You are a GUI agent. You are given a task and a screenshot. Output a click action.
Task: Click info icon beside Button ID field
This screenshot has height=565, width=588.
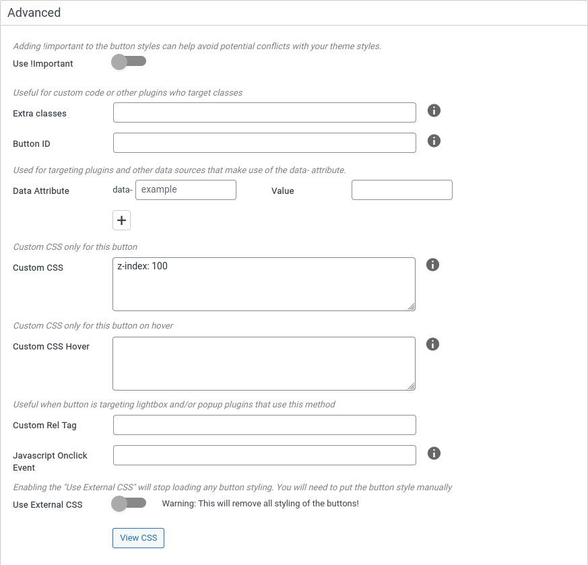[x=434, y=141]
